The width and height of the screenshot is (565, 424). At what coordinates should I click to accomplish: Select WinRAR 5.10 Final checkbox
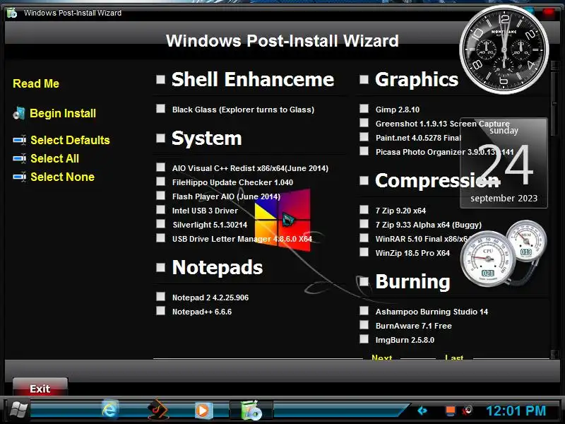(x=364, y=238)
